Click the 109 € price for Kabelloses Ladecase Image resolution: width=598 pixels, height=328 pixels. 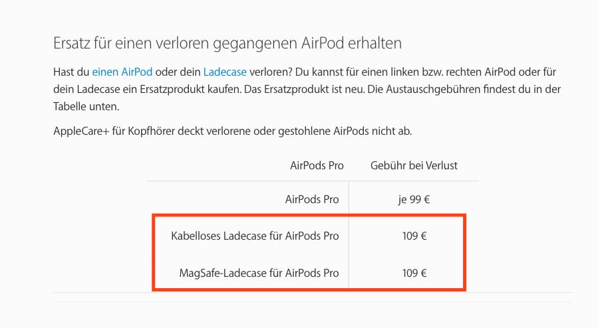[414, 236]
